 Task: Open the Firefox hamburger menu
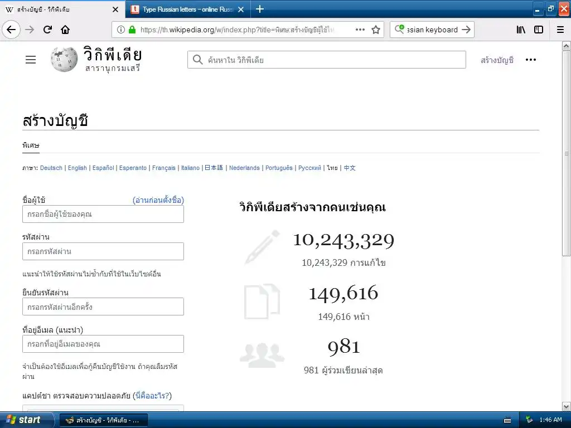coord(560,30)
